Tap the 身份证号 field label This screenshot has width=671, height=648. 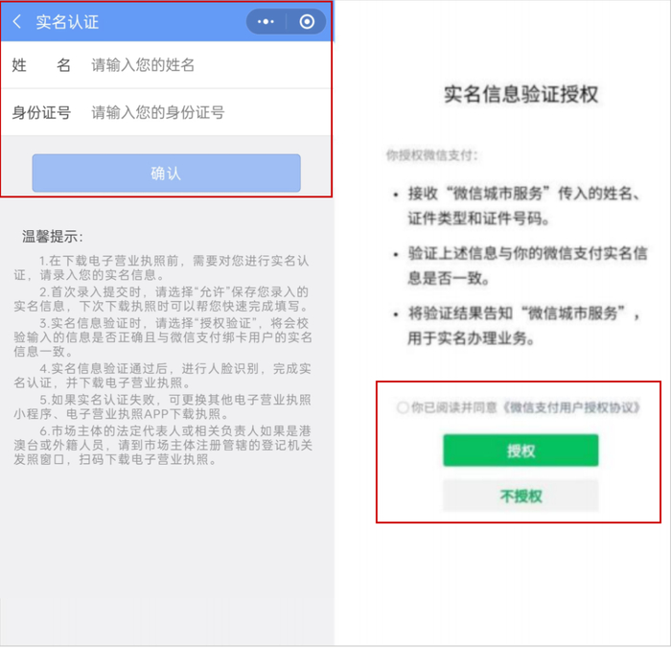[41, 112]
